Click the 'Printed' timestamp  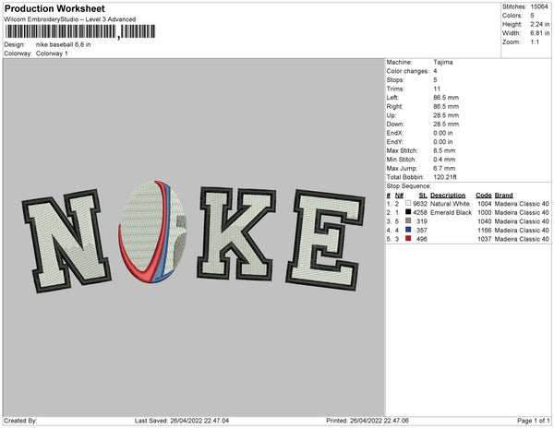(x=367, y=421)
